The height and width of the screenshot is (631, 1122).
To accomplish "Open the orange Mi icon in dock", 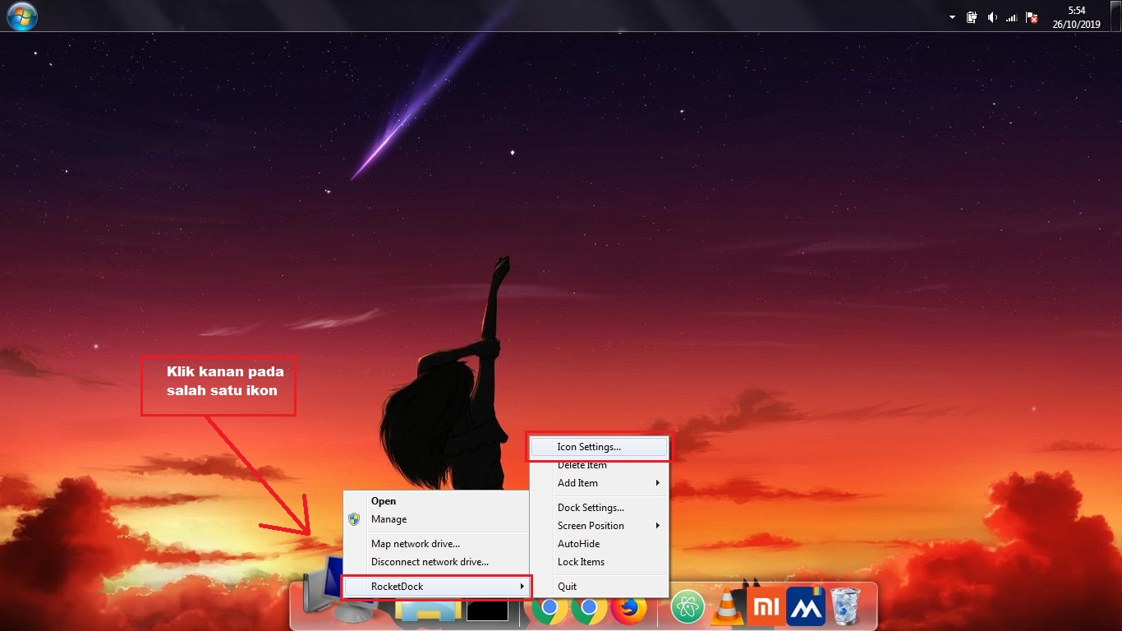I will (x=766, y=607).
